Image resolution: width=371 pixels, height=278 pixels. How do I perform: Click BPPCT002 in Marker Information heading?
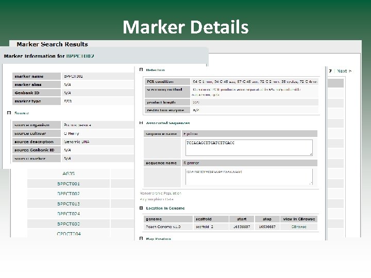[x=80, y=56]
